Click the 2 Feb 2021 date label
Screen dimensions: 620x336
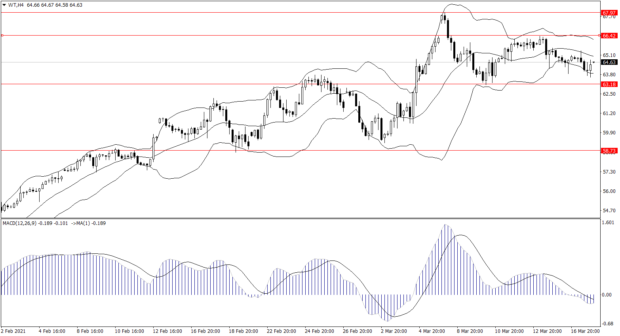point(13,331)
